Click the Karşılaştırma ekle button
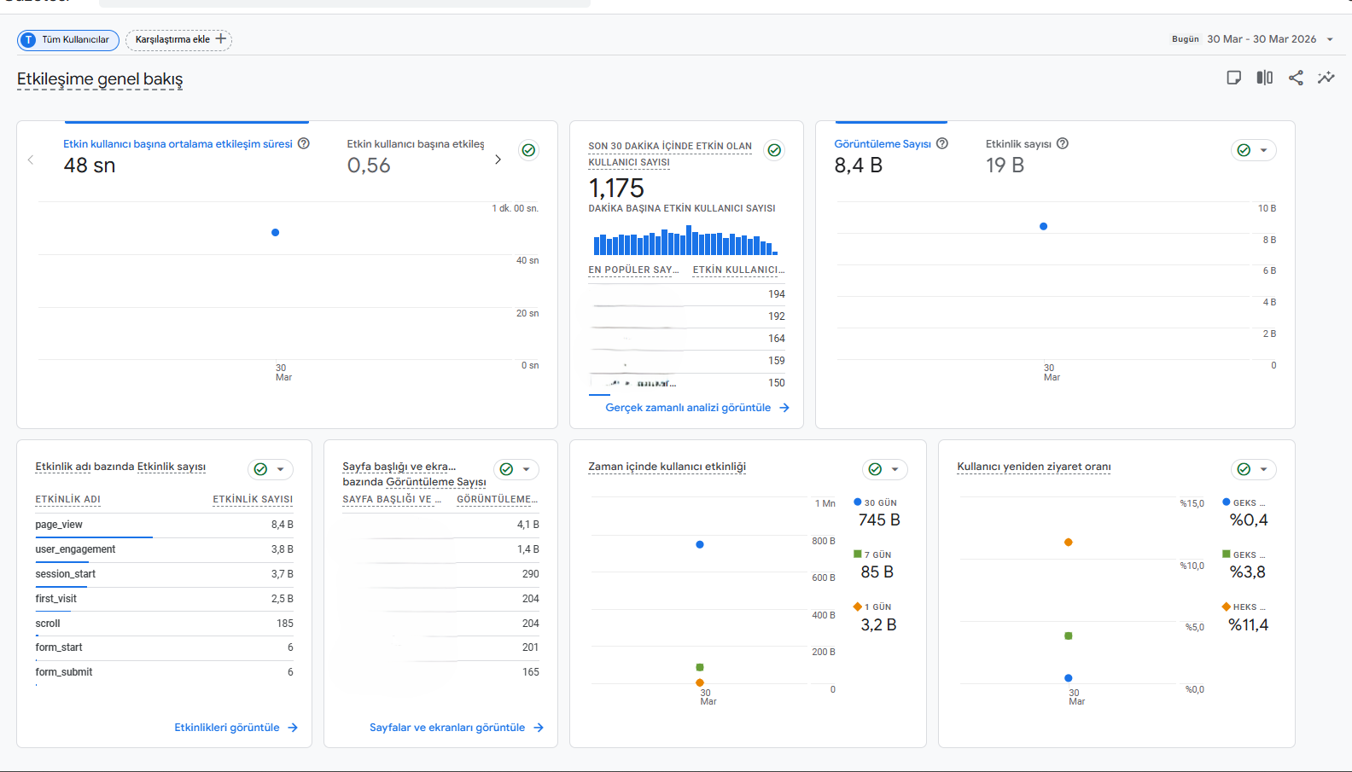1352x772 pixels. click(179, 39)
